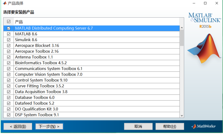Toggle the Aerospace Toolbox 2.16 checkbox
The image size is (223, 134).
pos(9,51)
